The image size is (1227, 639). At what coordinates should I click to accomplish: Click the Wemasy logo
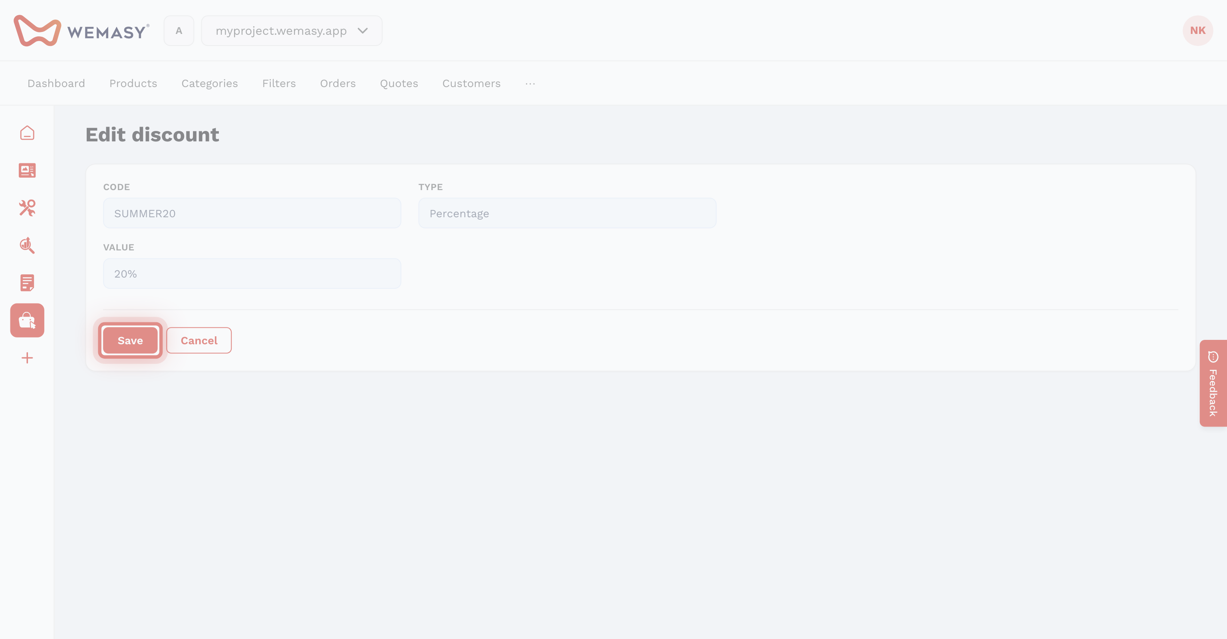(x=81, y=31)
